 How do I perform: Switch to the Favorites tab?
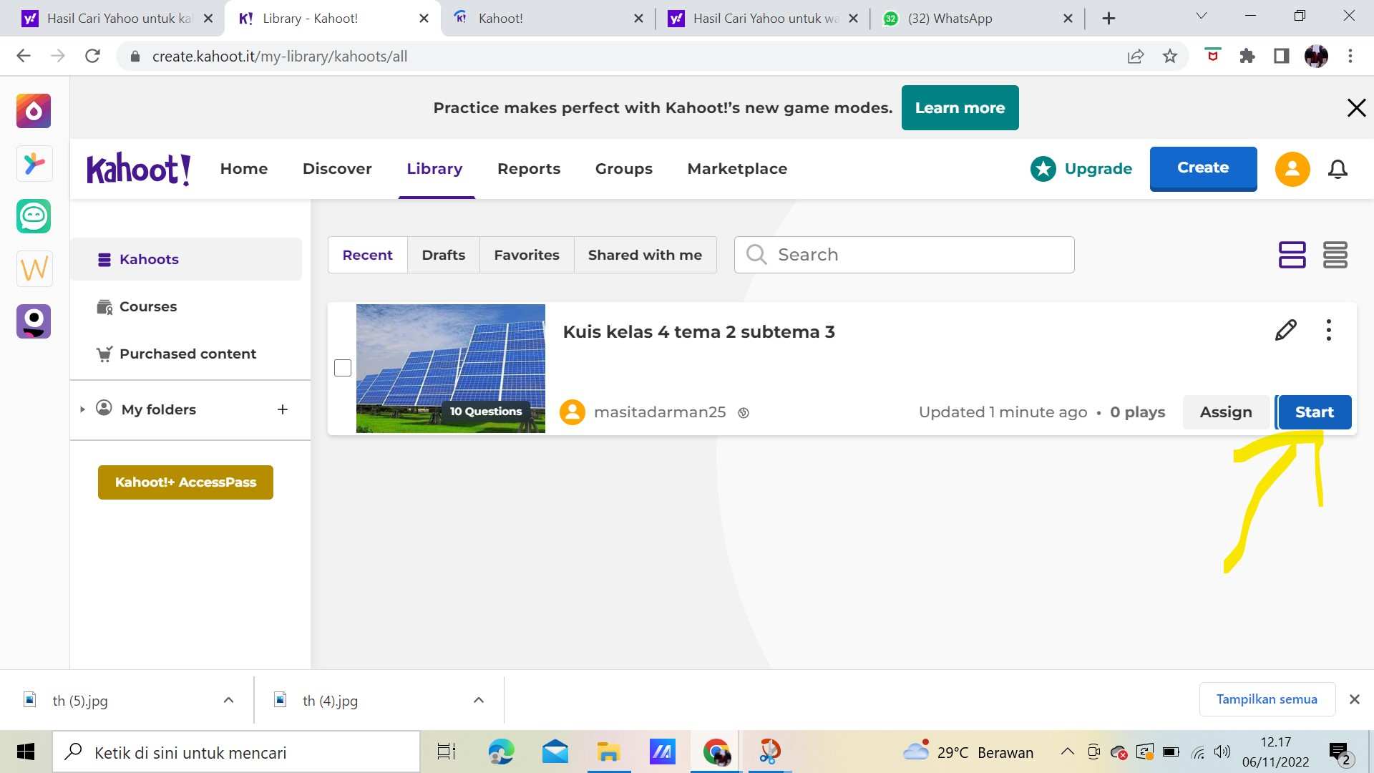527,255
